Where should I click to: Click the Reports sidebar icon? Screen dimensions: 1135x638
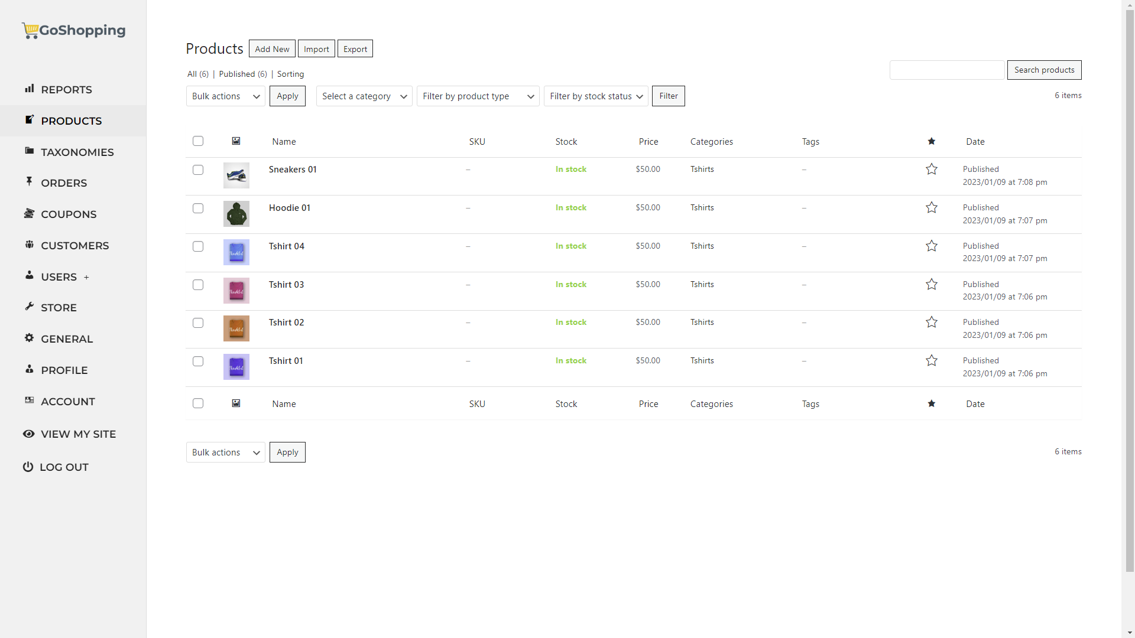(x=30, y=88)
